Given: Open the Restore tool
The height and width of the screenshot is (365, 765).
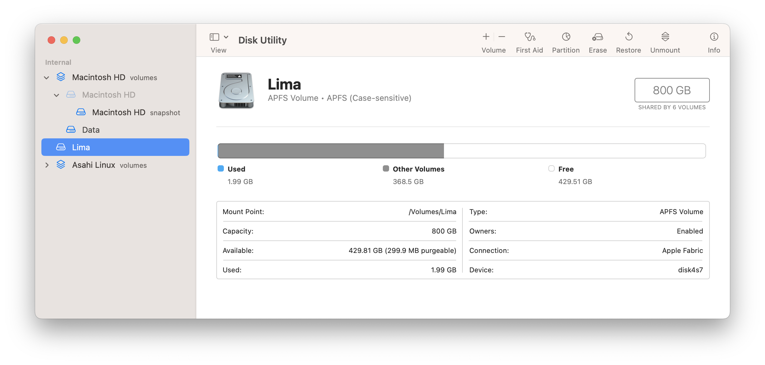Looking at the screenshot, I should [629, 41].
